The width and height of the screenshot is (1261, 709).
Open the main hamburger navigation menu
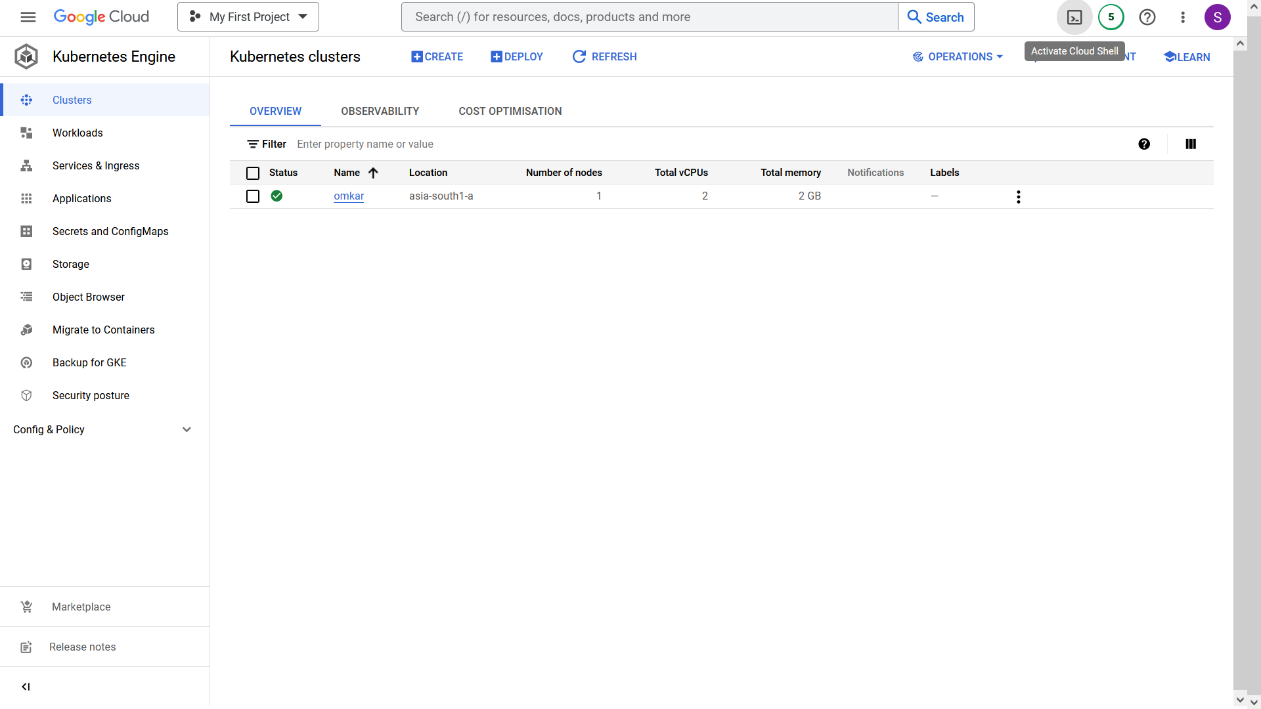point(28,17)
